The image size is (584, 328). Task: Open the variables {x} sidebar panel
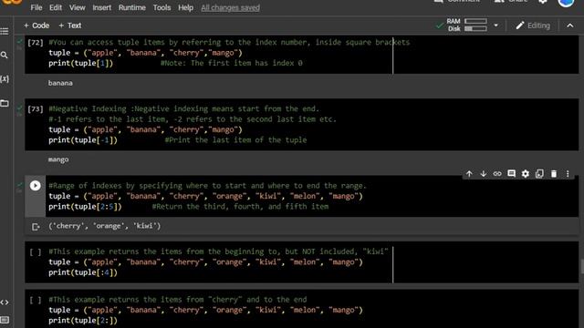click(x=5, y=79)
